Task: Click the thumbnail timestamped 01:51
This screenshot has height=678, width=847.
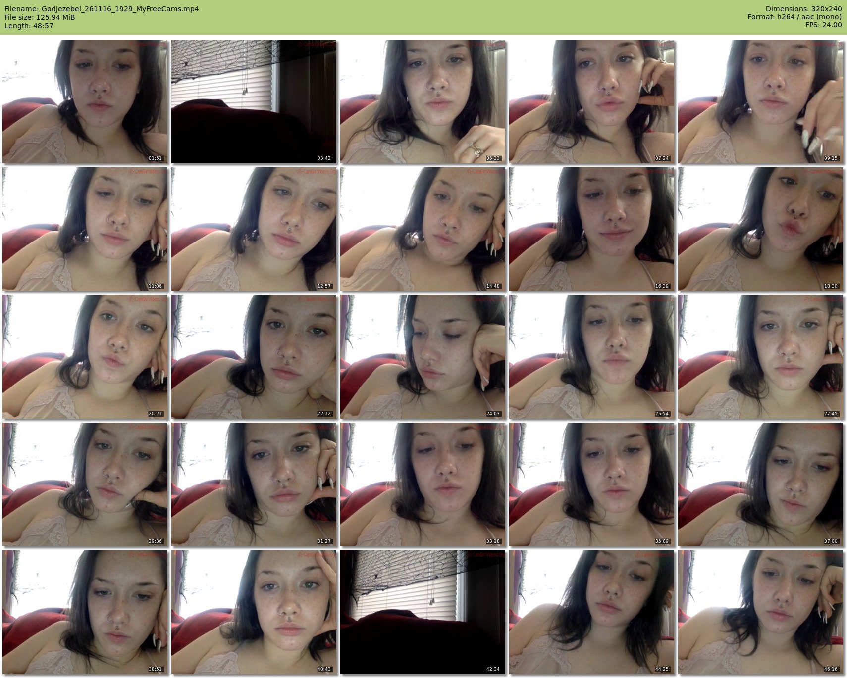Action: click(85, 101)
